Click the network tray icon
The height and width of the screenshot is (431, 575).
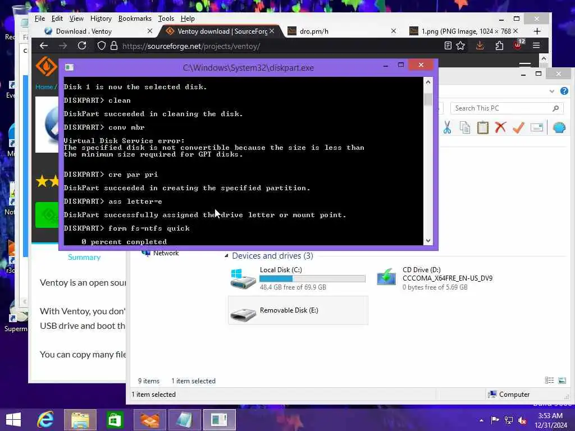pyautogui.click(x=509, y=420)
